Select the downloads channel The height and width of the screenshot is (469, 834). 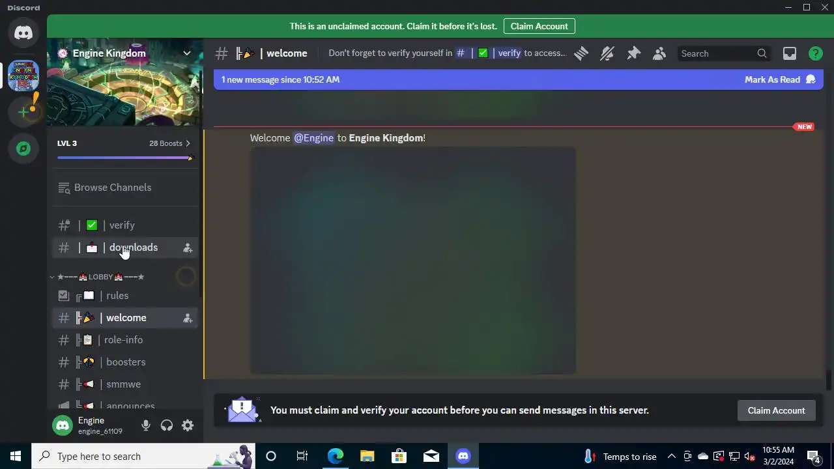pyautogui.click(x=125, y=248)
